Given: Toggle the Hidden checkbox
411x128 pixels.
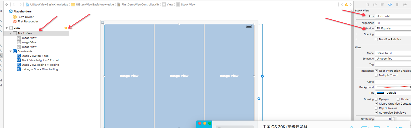Looking at the screenshot, I should point(398,99).
